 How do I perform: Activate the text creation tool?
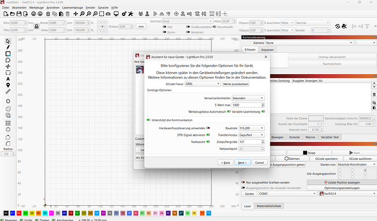(8, 79)
